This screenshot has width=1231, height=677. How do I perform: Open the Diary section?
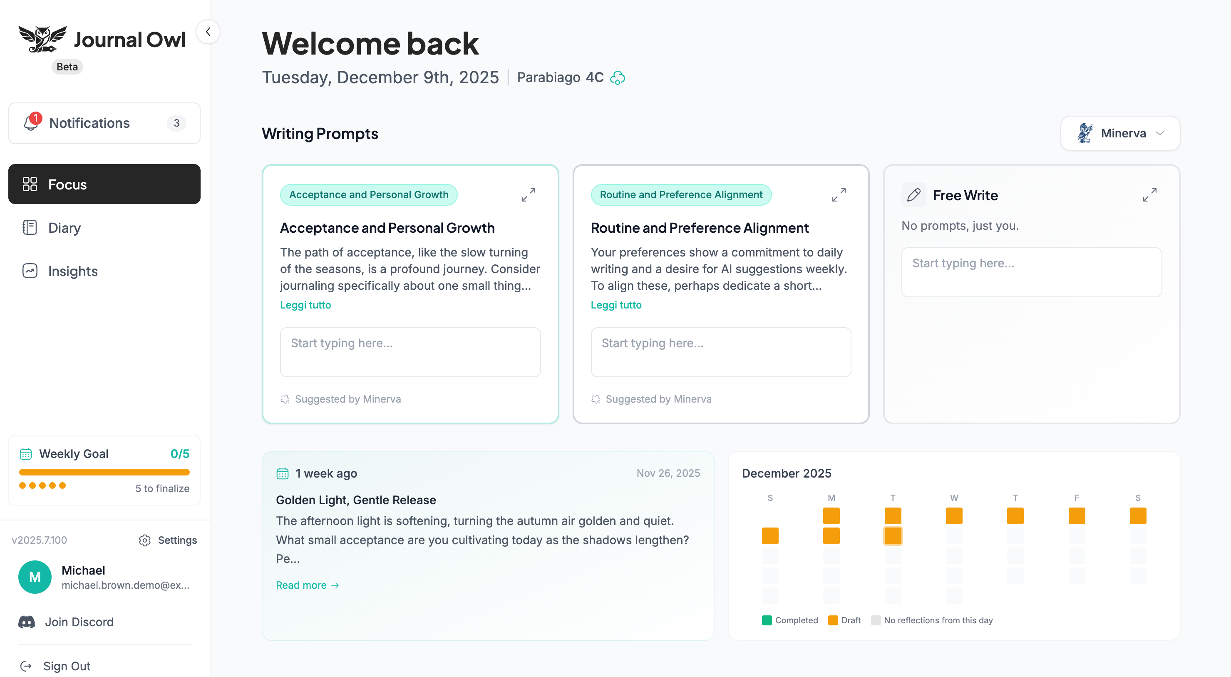tap(64, 228)
